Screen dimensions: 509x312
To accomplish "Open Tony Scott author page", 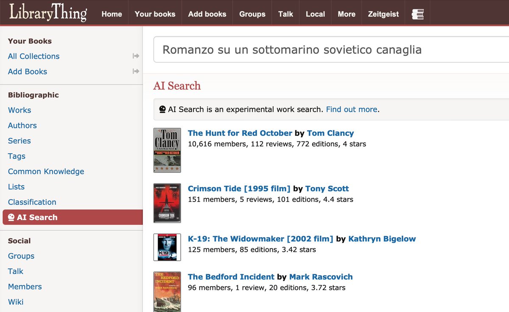I will (327, 189).
